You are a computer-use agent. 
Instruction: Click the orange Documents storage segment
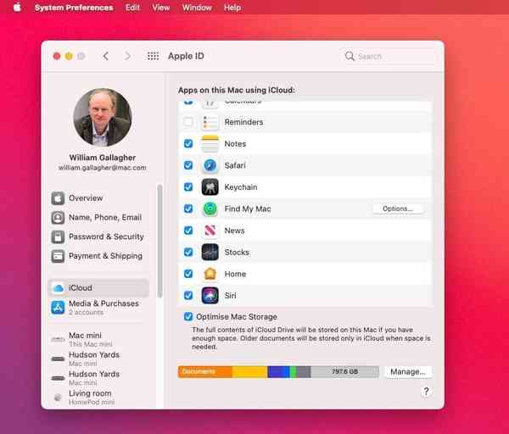click(x=204, y=371)
